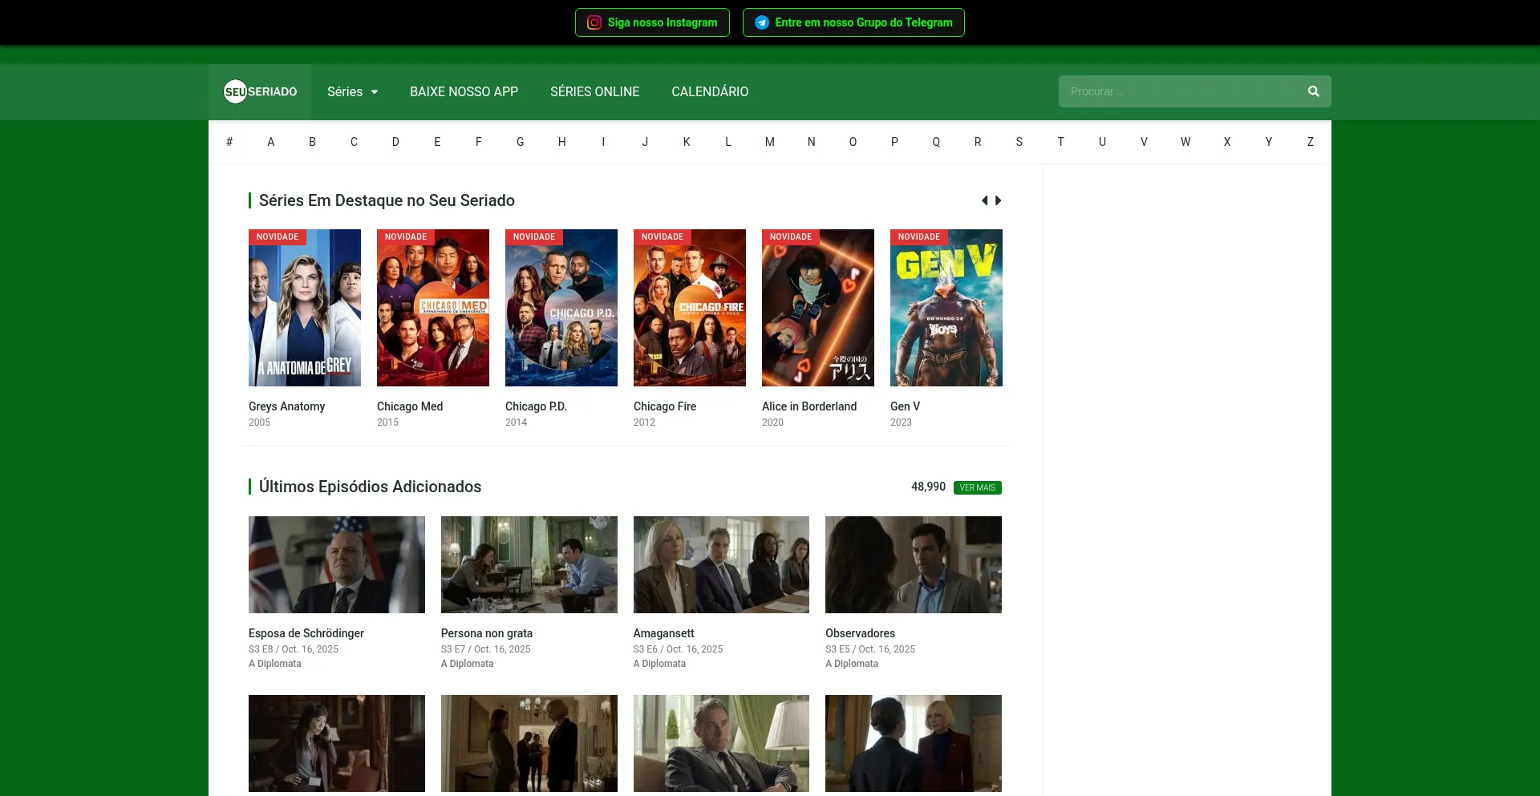
Task: Click the search magnifier icon
Action: tap(1313, 91)
